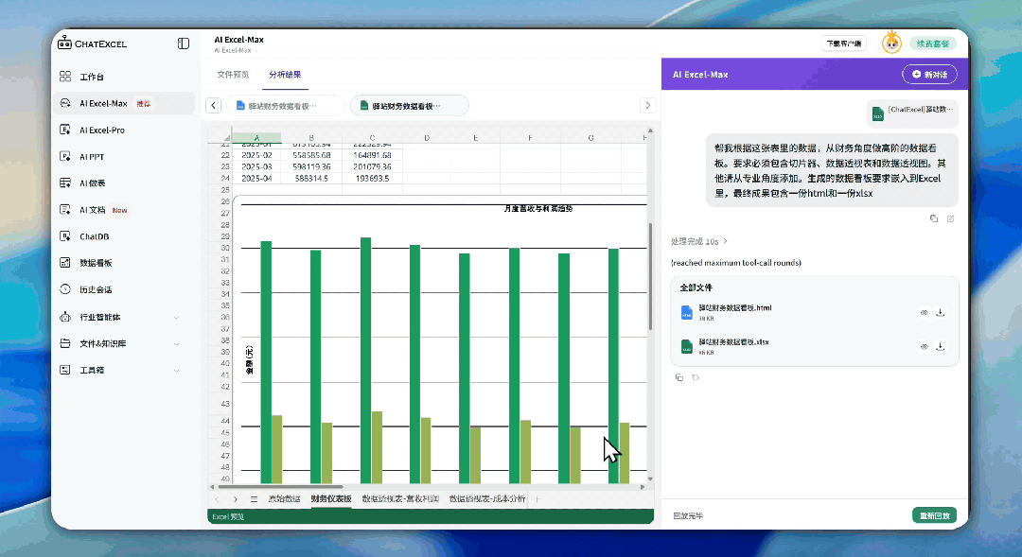Image resolution: width=1022 pixels, height=557 pixels.
Task: Click the chart title 月度营收与利润趋势
Action: pos(538,208)
